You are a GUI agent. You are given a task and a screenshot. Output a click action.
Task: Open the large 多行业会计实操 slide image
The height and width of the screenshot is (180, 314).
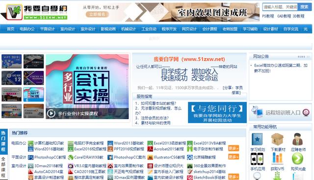pyautogui.click(x=87, y=87)
